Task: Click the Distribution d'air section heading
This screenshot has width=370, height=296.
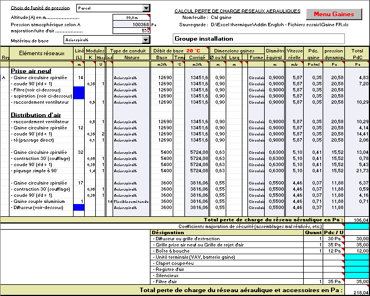Action: 35,115
